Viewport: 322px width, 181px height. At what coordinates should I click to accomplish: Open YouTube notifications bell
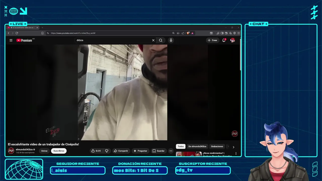pos(224,40)
